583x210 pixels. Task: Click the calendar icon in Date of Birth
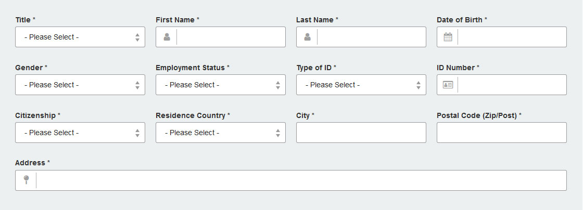pos(448,37)
